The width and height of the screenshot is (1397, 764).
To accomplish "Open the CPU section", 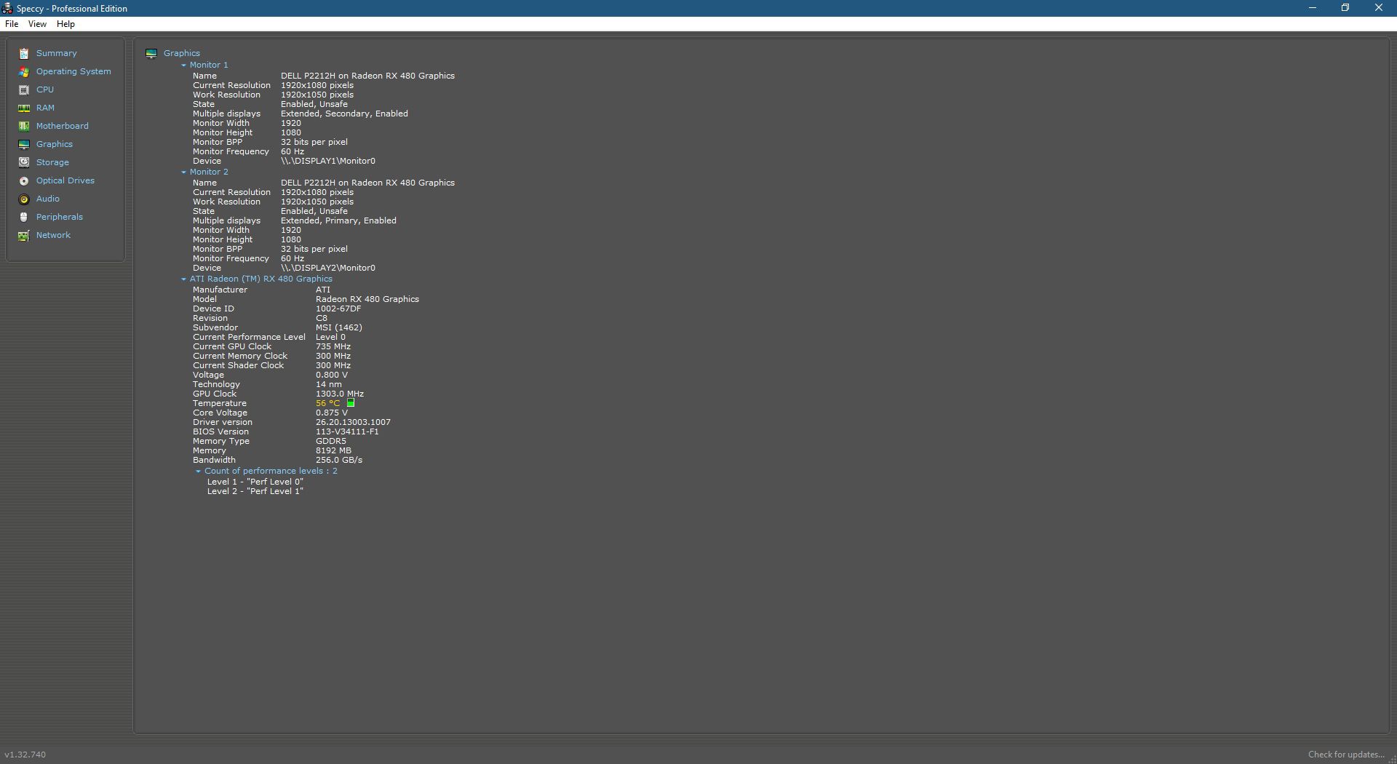I will click(x=45, y=89).
